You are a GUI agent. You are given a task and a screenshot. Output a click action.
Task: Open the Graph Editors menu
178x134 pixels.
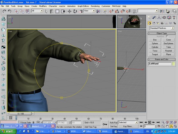click(x=83, y=6)
